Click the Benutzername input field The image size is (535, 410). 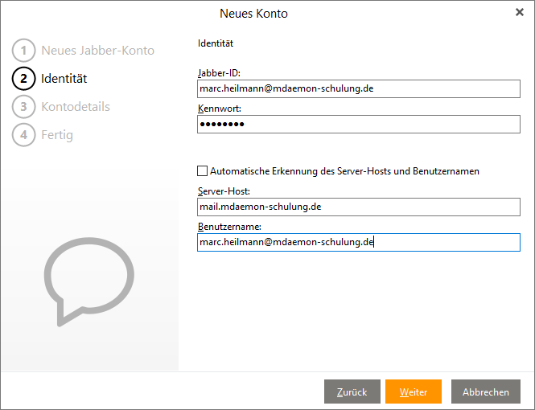coord(358,242)
